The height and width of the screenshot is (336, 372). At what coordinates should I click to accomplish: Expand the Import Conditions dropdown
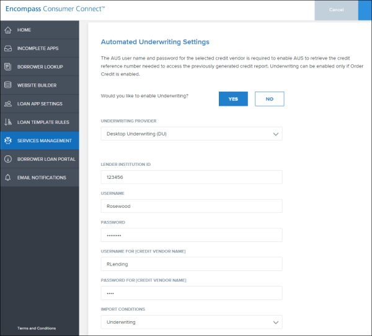pyautogui.click(x=192, y=322)
